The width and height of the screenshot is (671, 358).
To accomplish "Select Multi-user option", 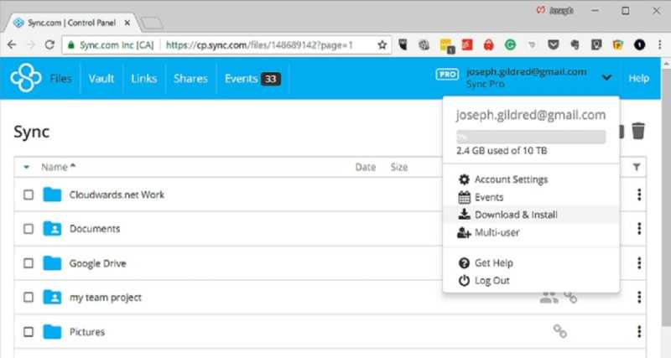I will [497, 232].
